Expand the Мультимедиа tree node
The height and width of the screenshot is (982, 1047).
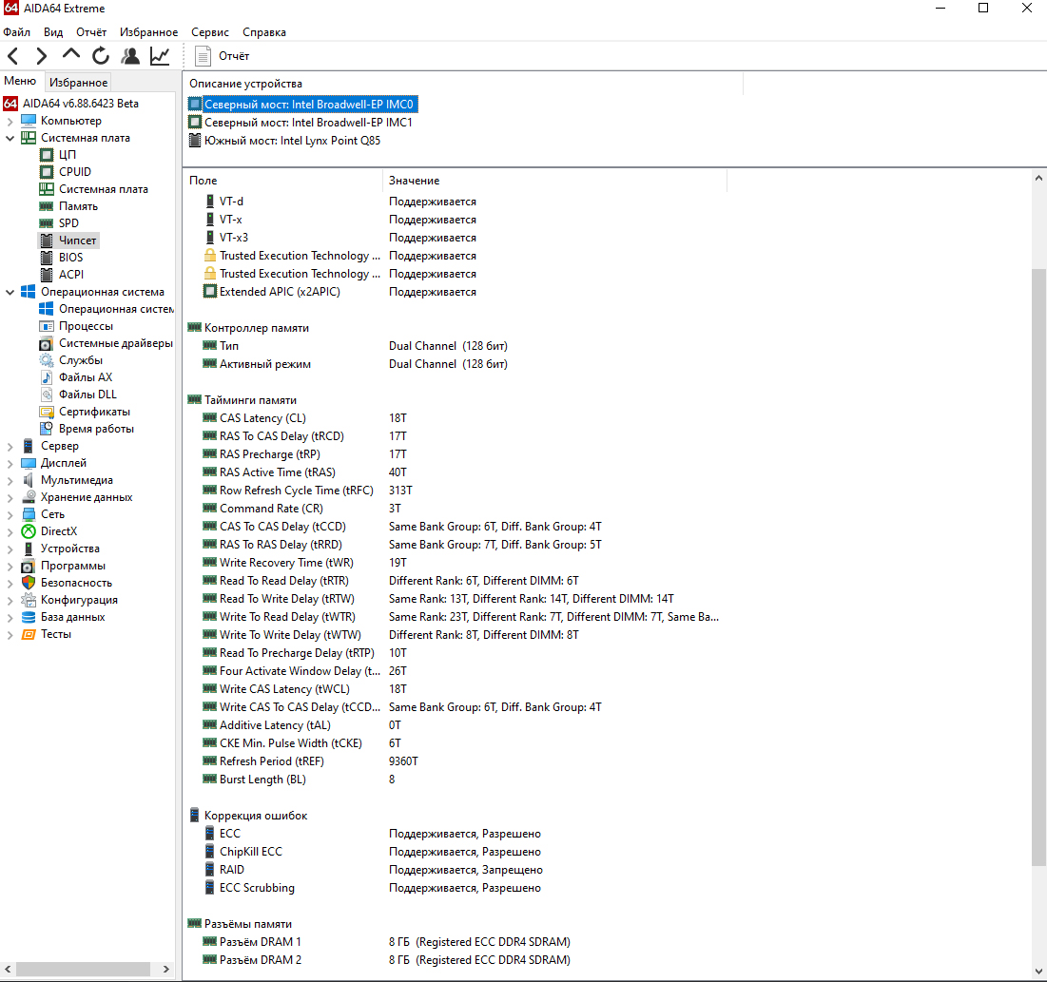pos(10,481)
